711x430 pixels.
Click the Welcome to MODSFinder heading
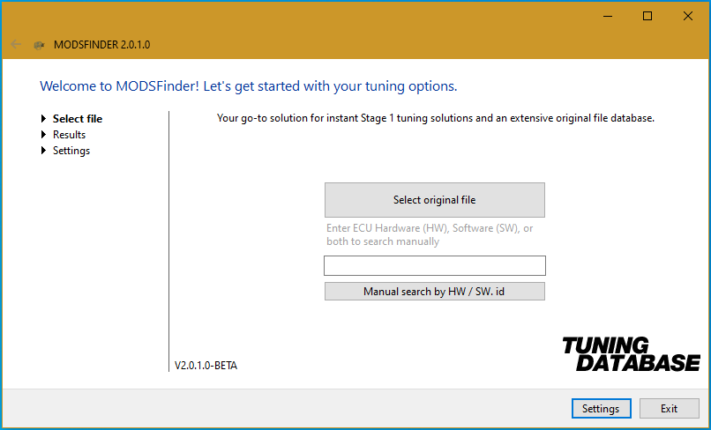pyautogui.click(x=249, y=86)
